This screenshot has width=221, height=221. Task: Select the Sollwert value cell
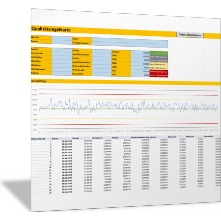pos(140,53)
